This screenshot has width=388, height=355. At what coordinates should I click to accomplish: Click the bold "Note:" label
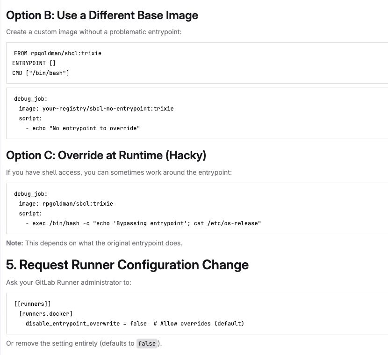(14, 243)
